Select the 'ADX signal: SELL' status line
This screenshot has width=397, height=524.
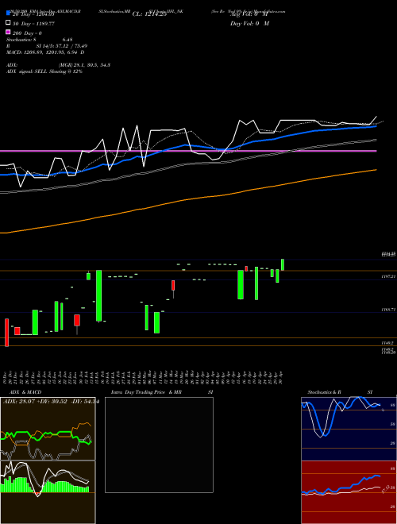coord(44,71)
